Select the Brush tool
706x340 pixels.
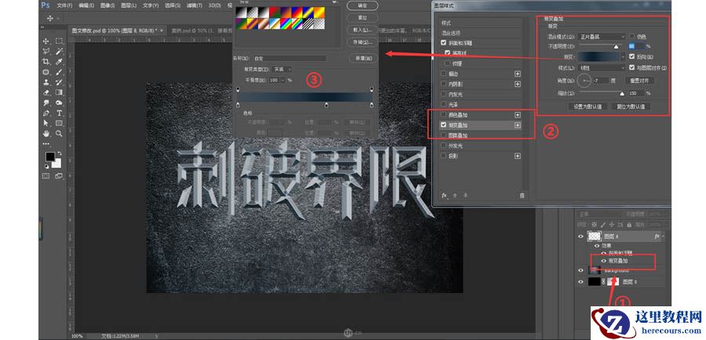(x=59, y=72)
